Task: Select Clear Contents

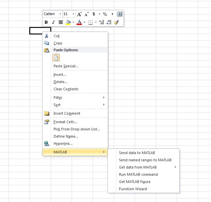Action: point(75,89)
